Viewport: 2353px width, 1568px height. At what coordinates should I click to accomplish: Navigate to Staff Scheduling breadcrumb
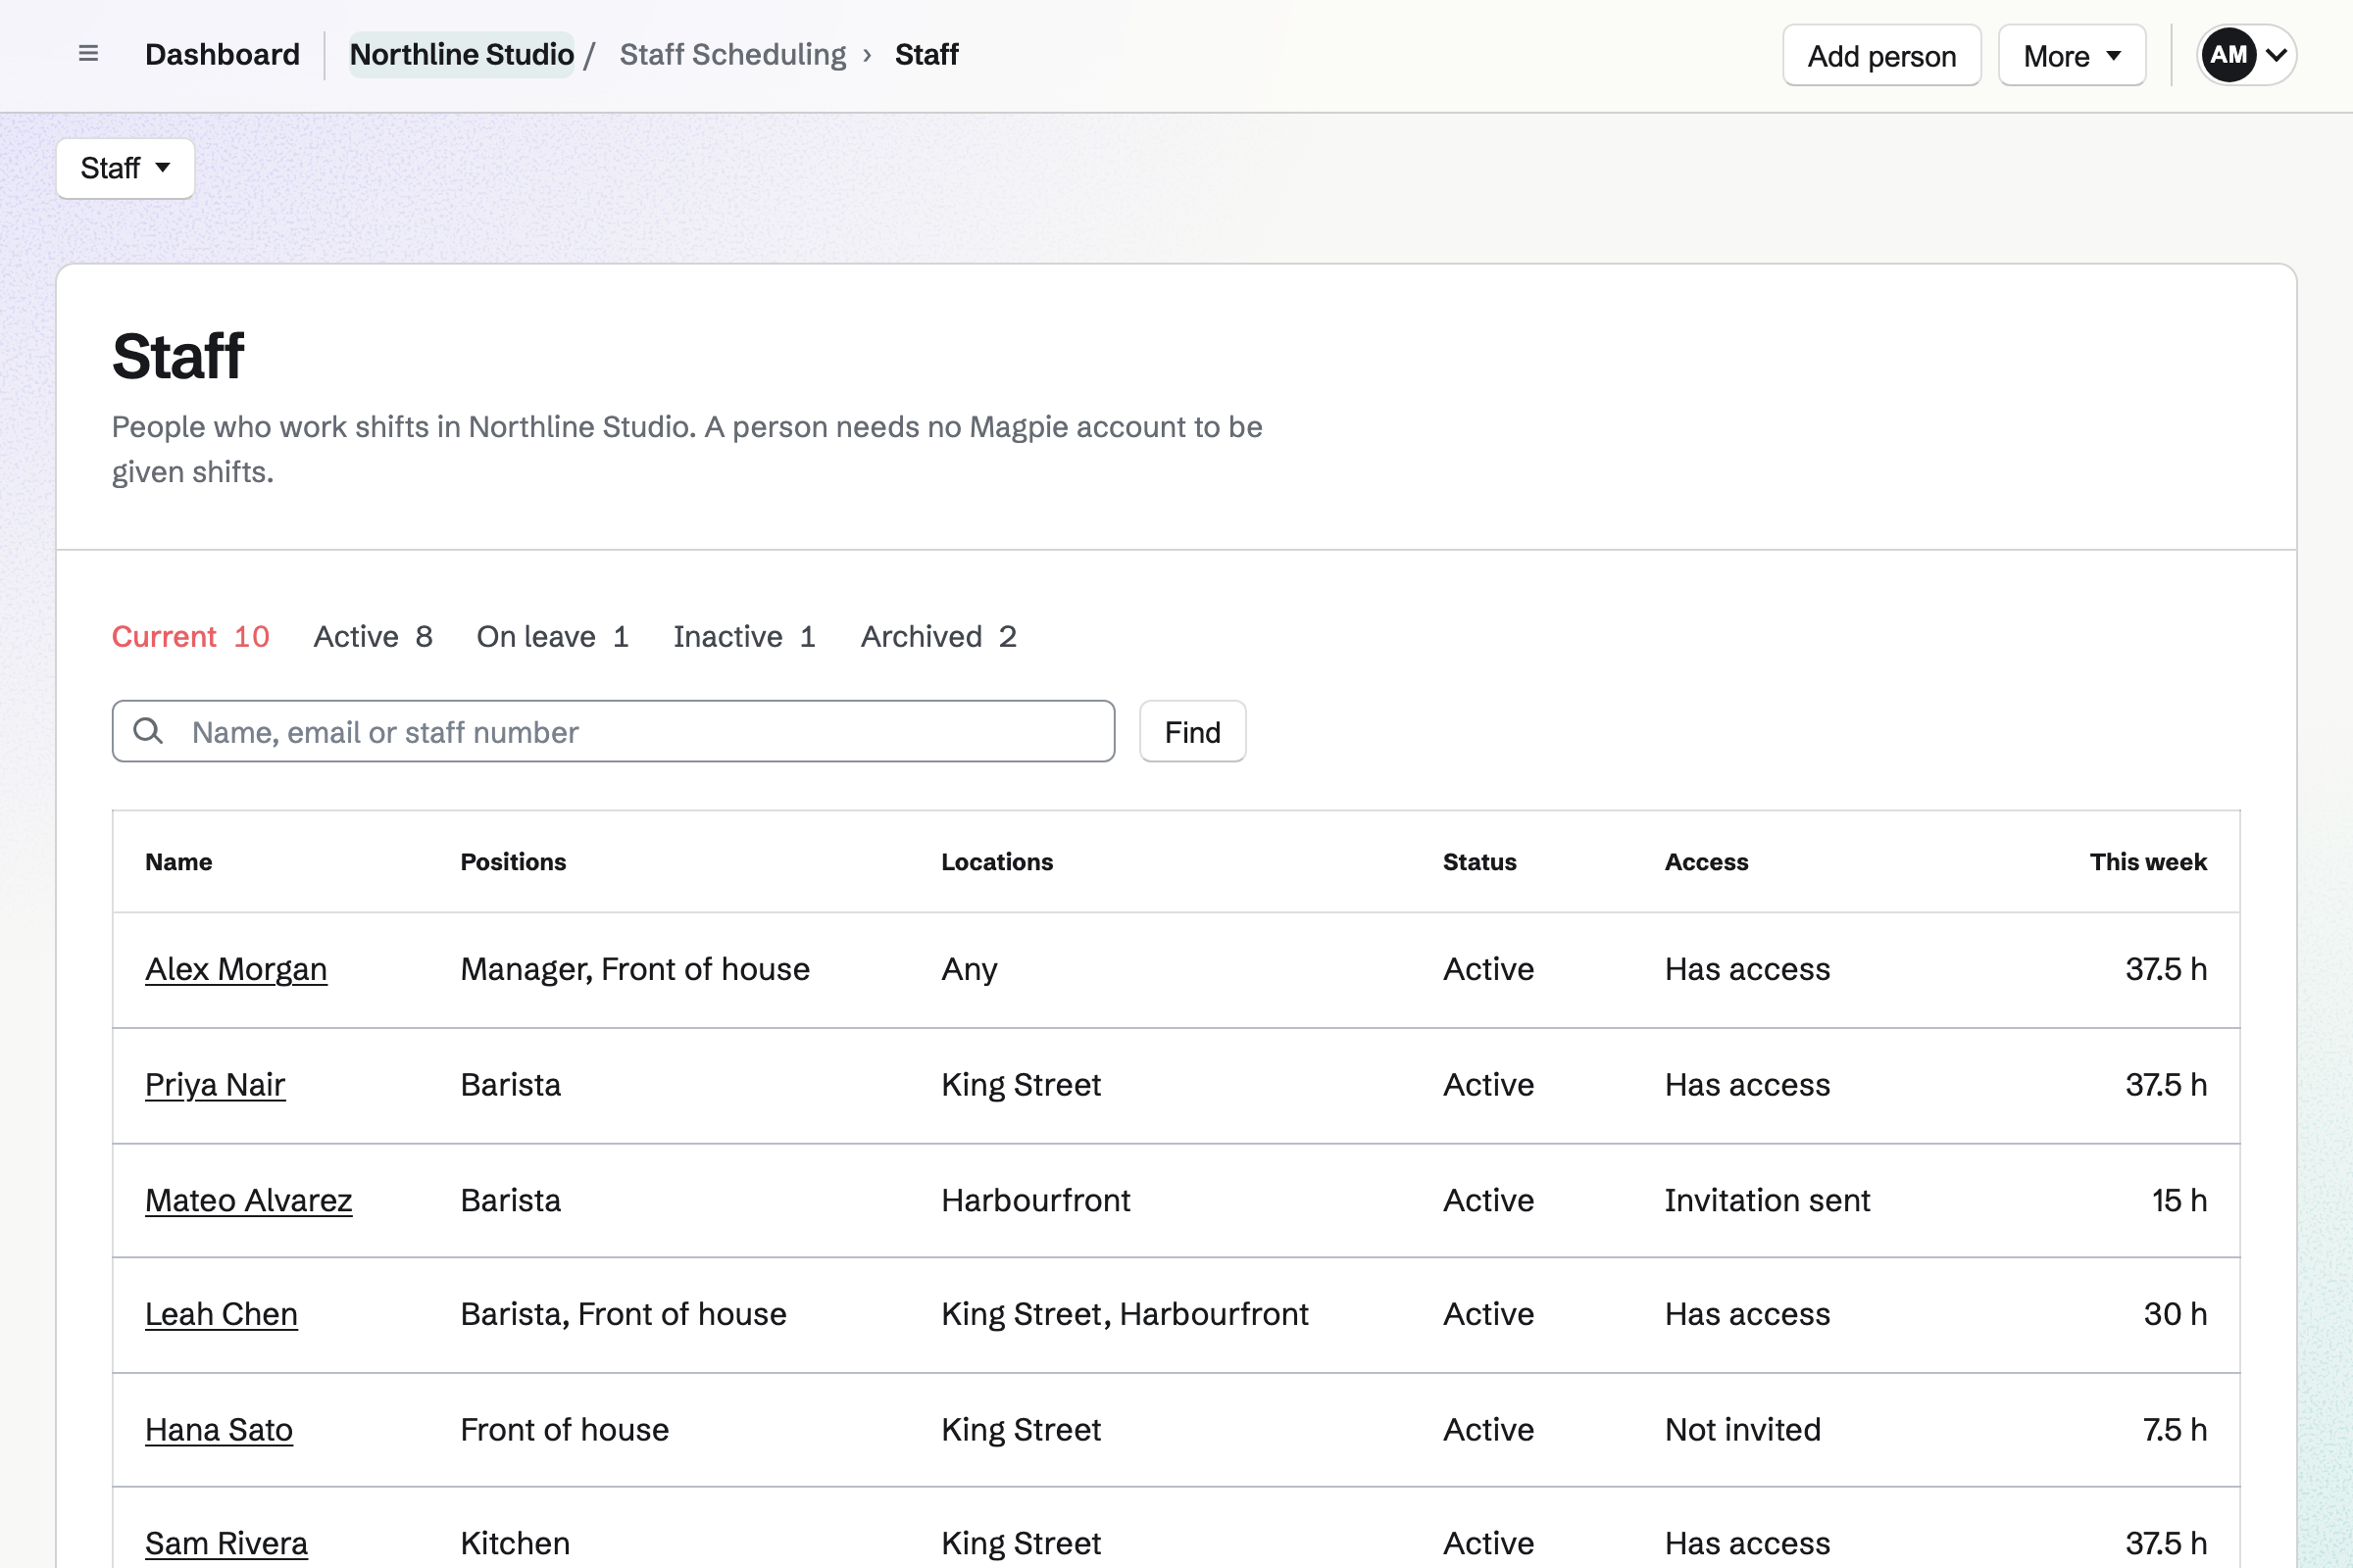click(x=732, y=54)
